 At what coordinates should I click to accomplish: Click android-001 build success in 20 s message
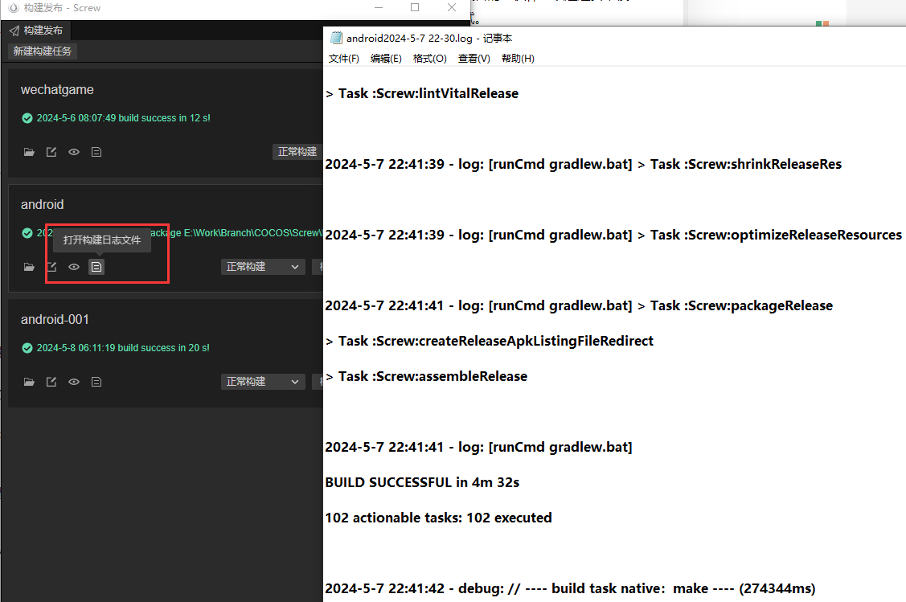point(123,348)
